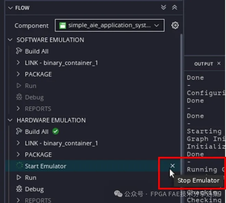
Task: Click the green Build All success checkmark
Action: (55, 131)
